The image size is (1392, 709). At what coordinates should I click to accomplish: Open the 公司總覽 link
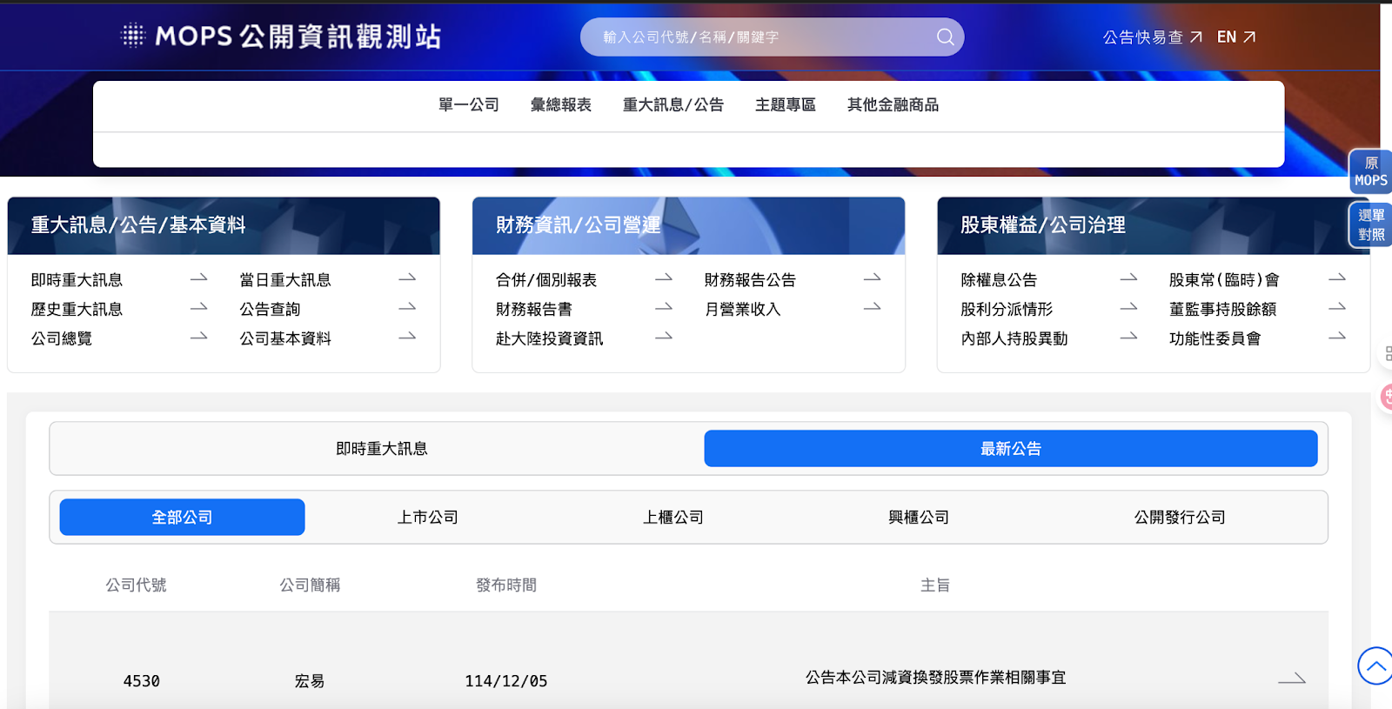coord(62,338)
